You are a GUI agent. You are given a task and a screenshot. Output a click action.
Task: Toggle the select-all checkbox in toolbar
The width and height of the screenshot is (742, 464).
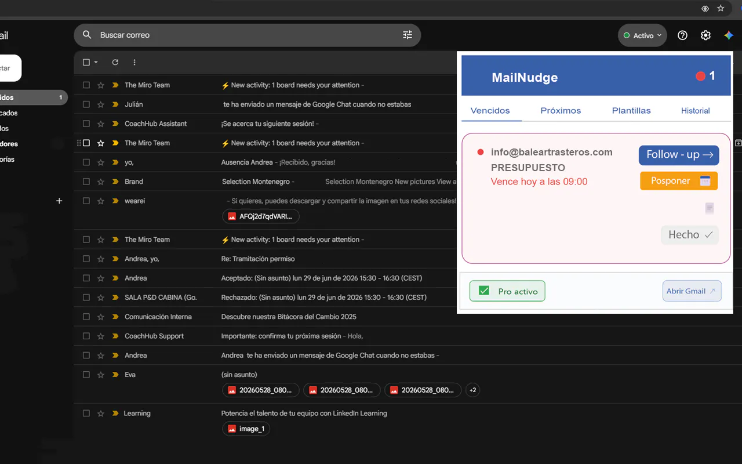pos(86,62)
